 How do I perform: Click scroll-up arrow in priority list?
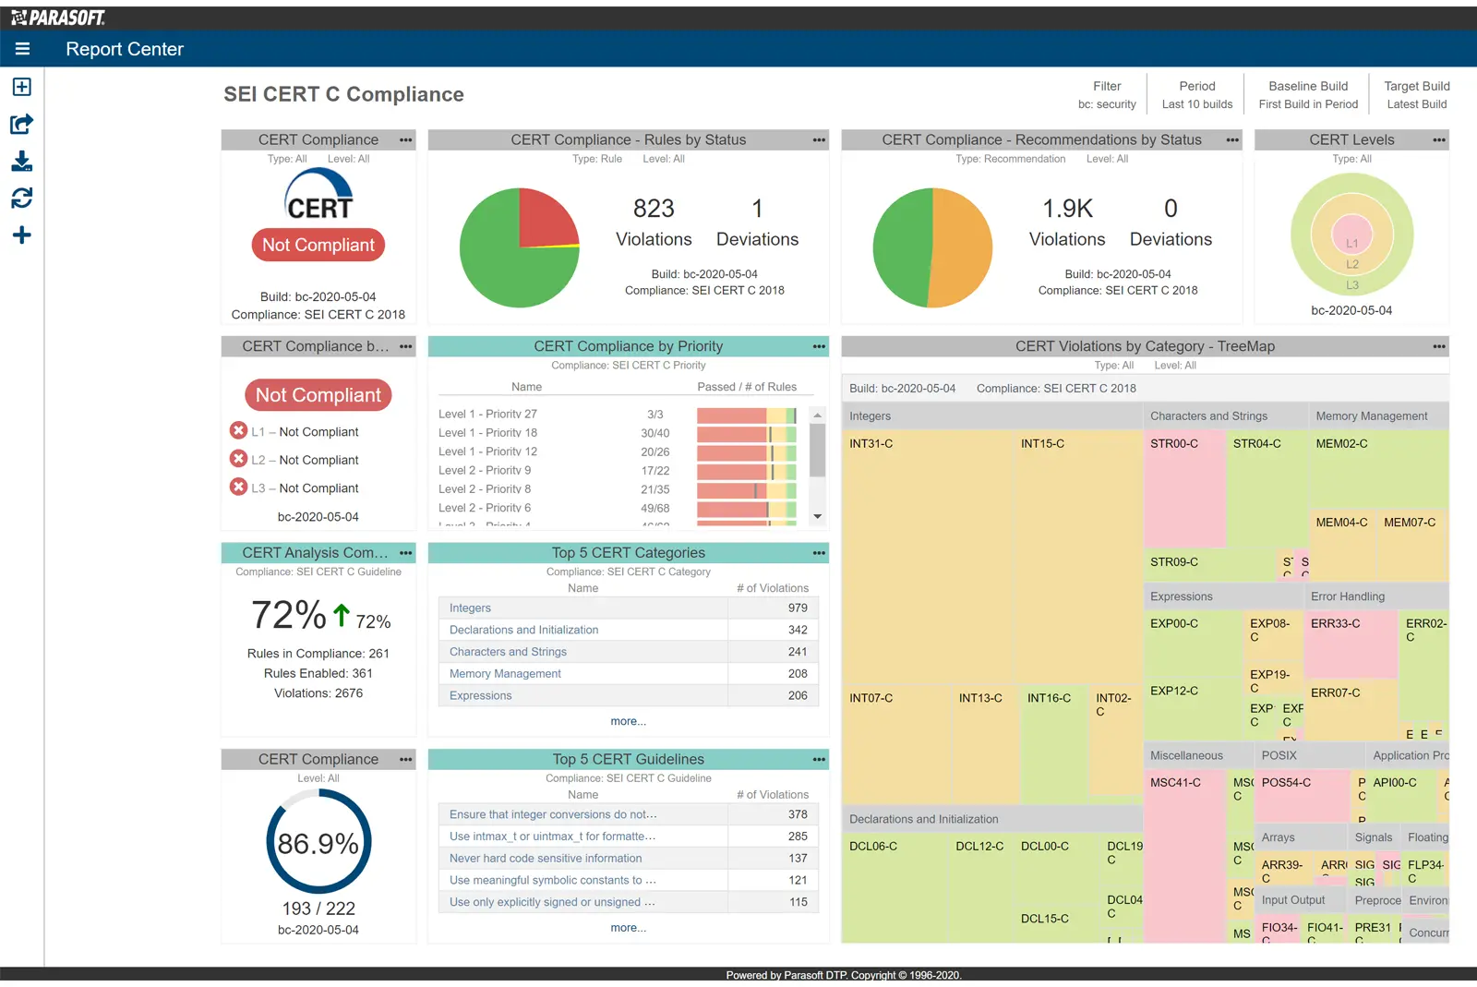pyautogui.click(x=817, y=415)
